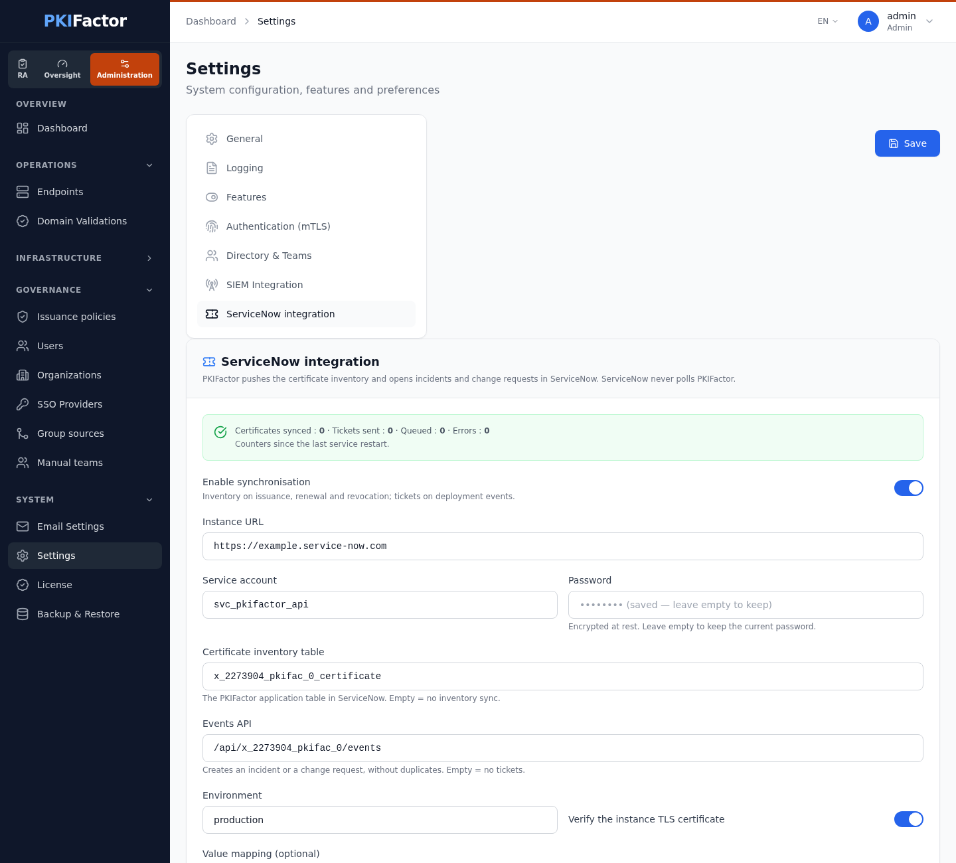Click the Issuance policies shield icon
This screenshot has width=956, height=863.
(23, 317)
